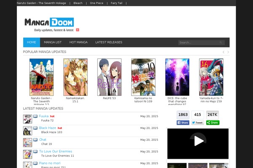Open the Home tab
Screen dimensions: 253x168
click(x=32, y=42)
